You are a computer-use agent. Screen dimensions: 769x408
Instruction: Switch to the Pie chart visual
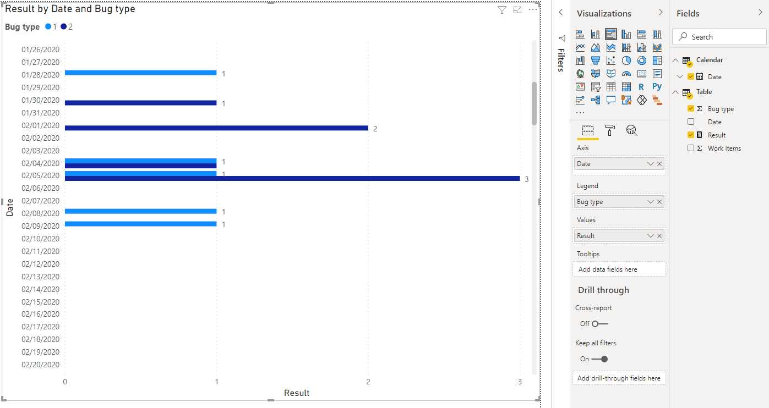coord(626,60)
